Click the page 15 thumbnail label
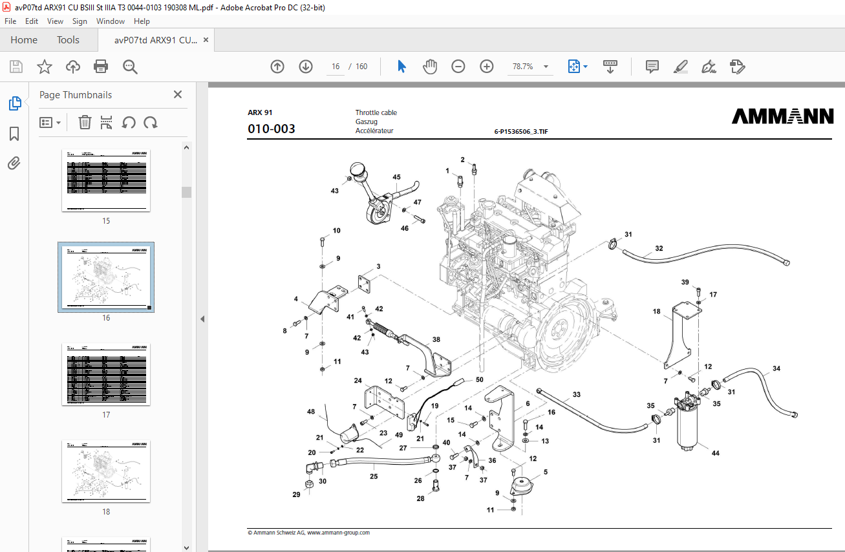Image resolution: width=845 pixels, height=552 pixels. pyautogui.click(x=106, y=221)
